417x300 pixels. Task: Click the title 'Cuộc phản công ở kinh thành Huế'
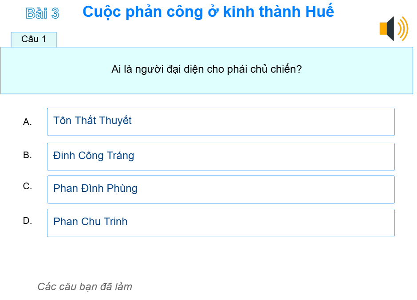[x=208, y=12]
